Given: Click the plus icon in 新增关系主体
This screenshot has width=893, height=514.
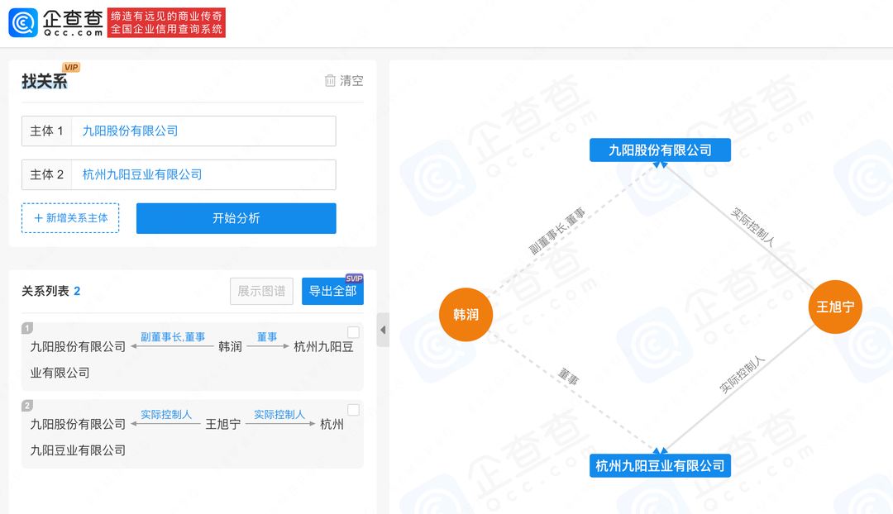Looking at the screenshot, I should point(38,218).
